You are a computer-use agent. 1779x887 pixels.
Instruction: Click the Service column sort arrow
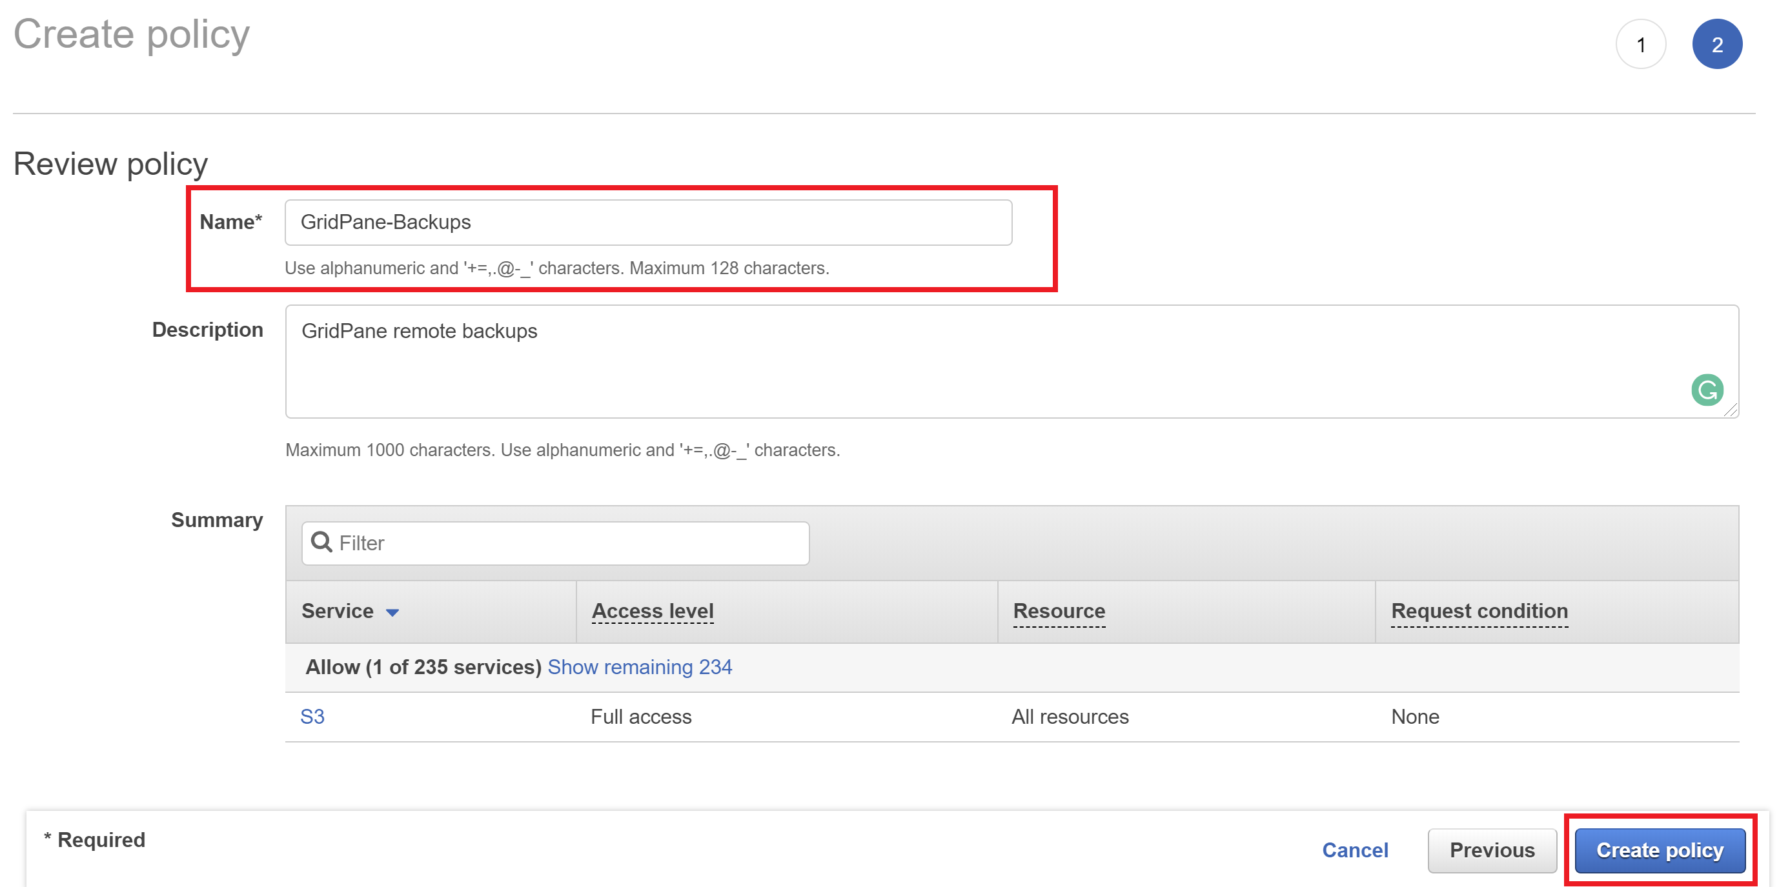click(392, 612)
